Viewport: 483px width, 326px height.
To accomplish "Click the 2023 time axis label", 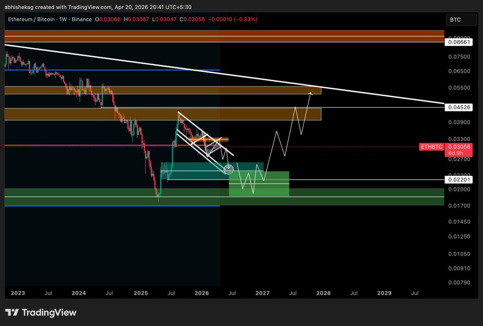I will [18, 293].
